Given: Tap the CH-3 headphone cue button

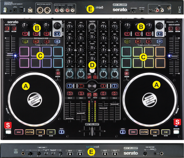Looking at the screenshot, I should [70, 93].
